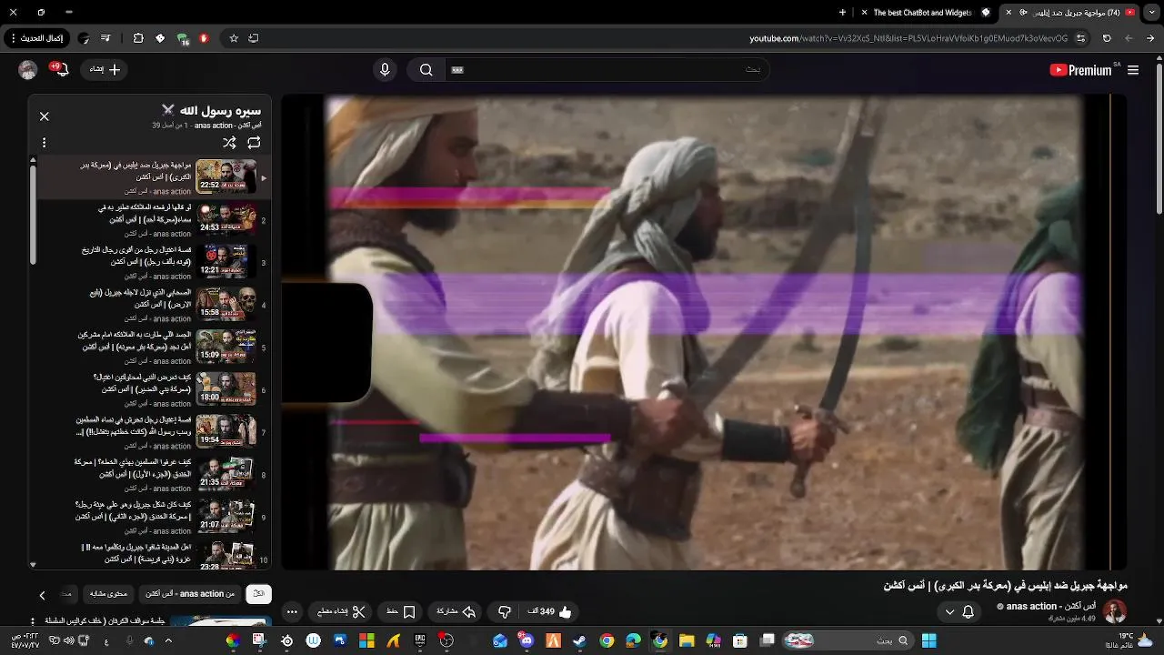This screenshot has height=655, width=1164.
Task: Like the video (349 ألف)
Action: coord(550,612)
